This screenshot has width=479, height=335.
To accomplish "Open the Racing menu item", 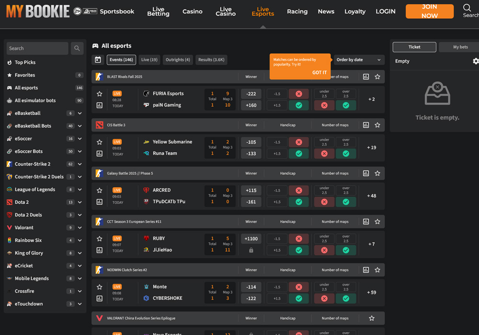I will tap(297, 11).
